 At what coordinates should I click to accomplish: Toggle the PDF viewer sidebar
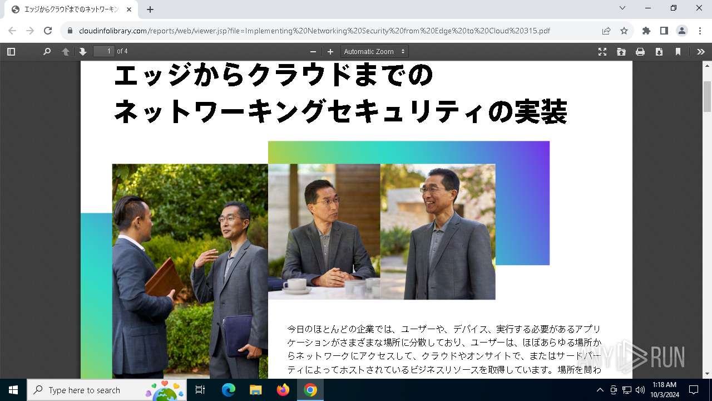pyautogui.click(x=11, y=51)
